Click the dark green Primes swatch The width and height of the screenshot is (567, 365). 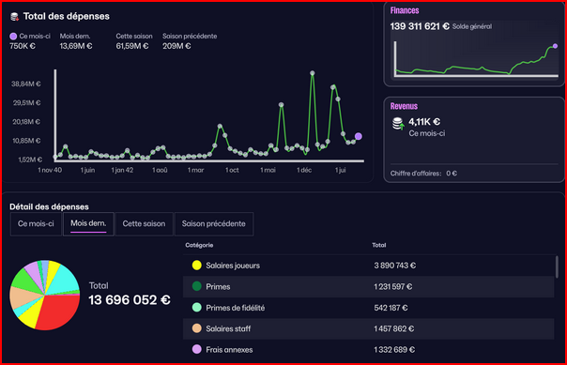pos(197,286)
